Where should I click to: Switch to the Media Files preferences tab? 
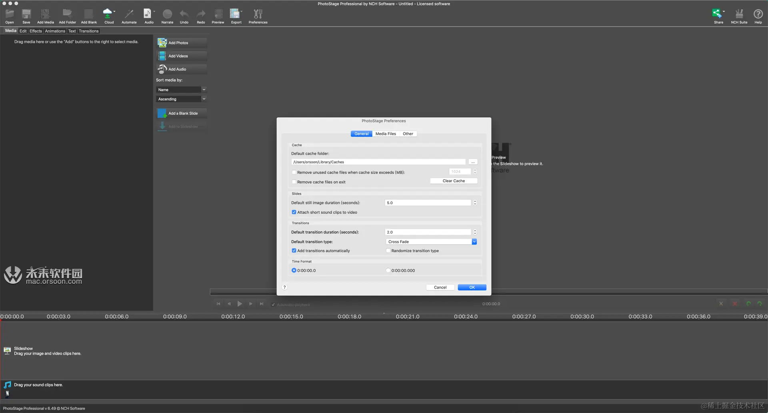(386, 134)
